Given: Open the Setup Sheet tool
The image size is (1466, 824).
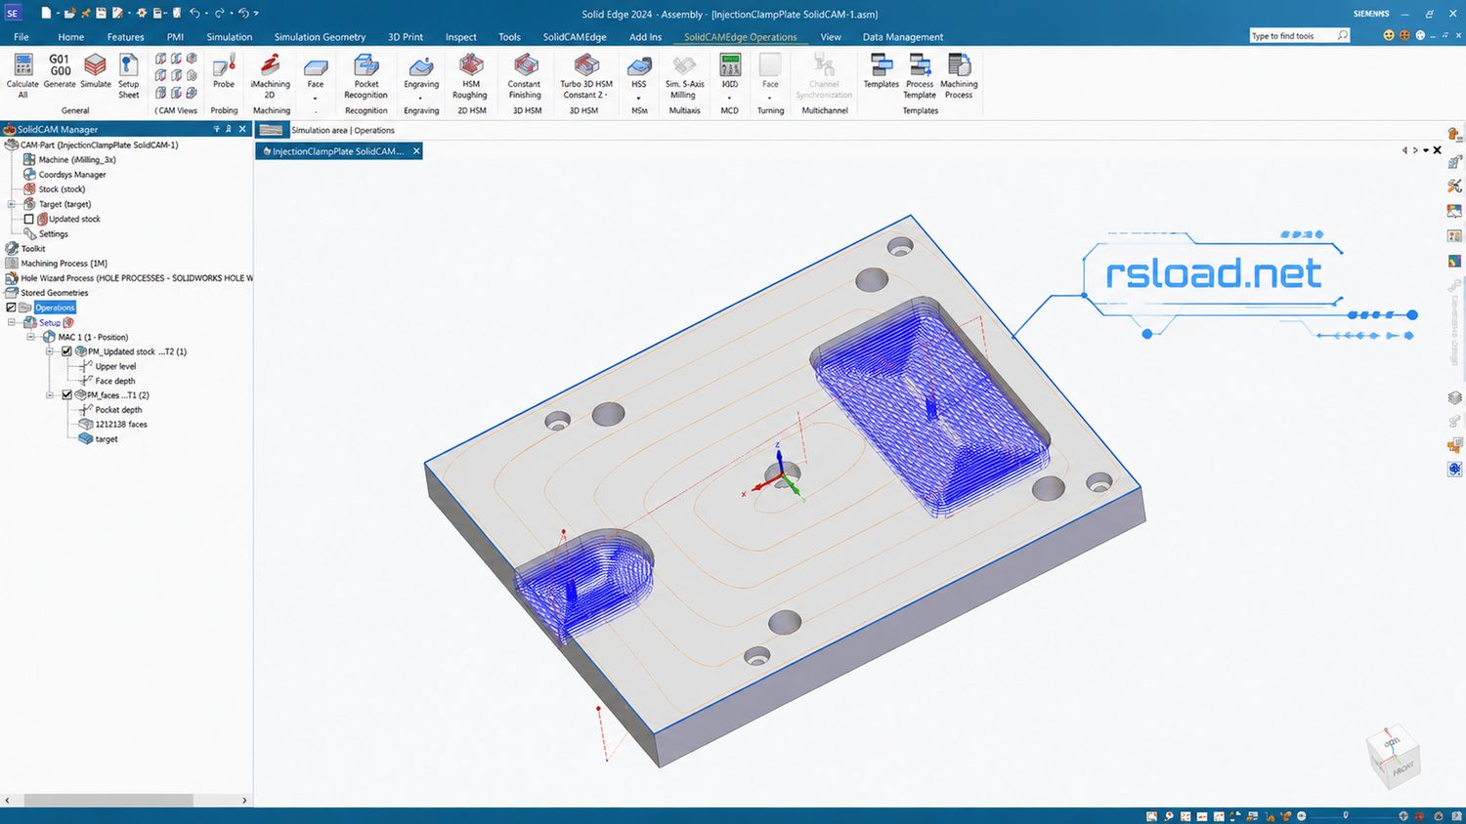Looking at the screenshot, I should coord(128,75).
